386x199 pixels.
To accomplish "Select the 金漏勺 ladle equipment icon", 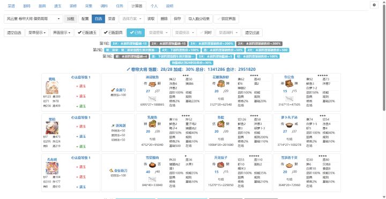I will pos(113,90).
